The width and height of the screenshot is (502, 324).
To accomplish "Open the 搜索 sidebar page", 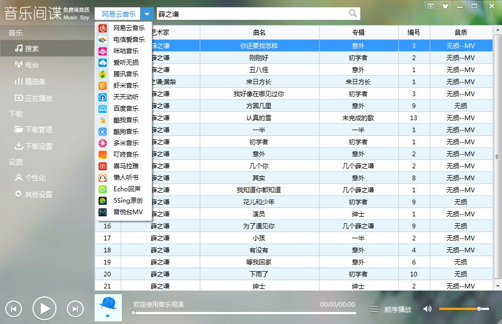I will click(x=47, y=49).
